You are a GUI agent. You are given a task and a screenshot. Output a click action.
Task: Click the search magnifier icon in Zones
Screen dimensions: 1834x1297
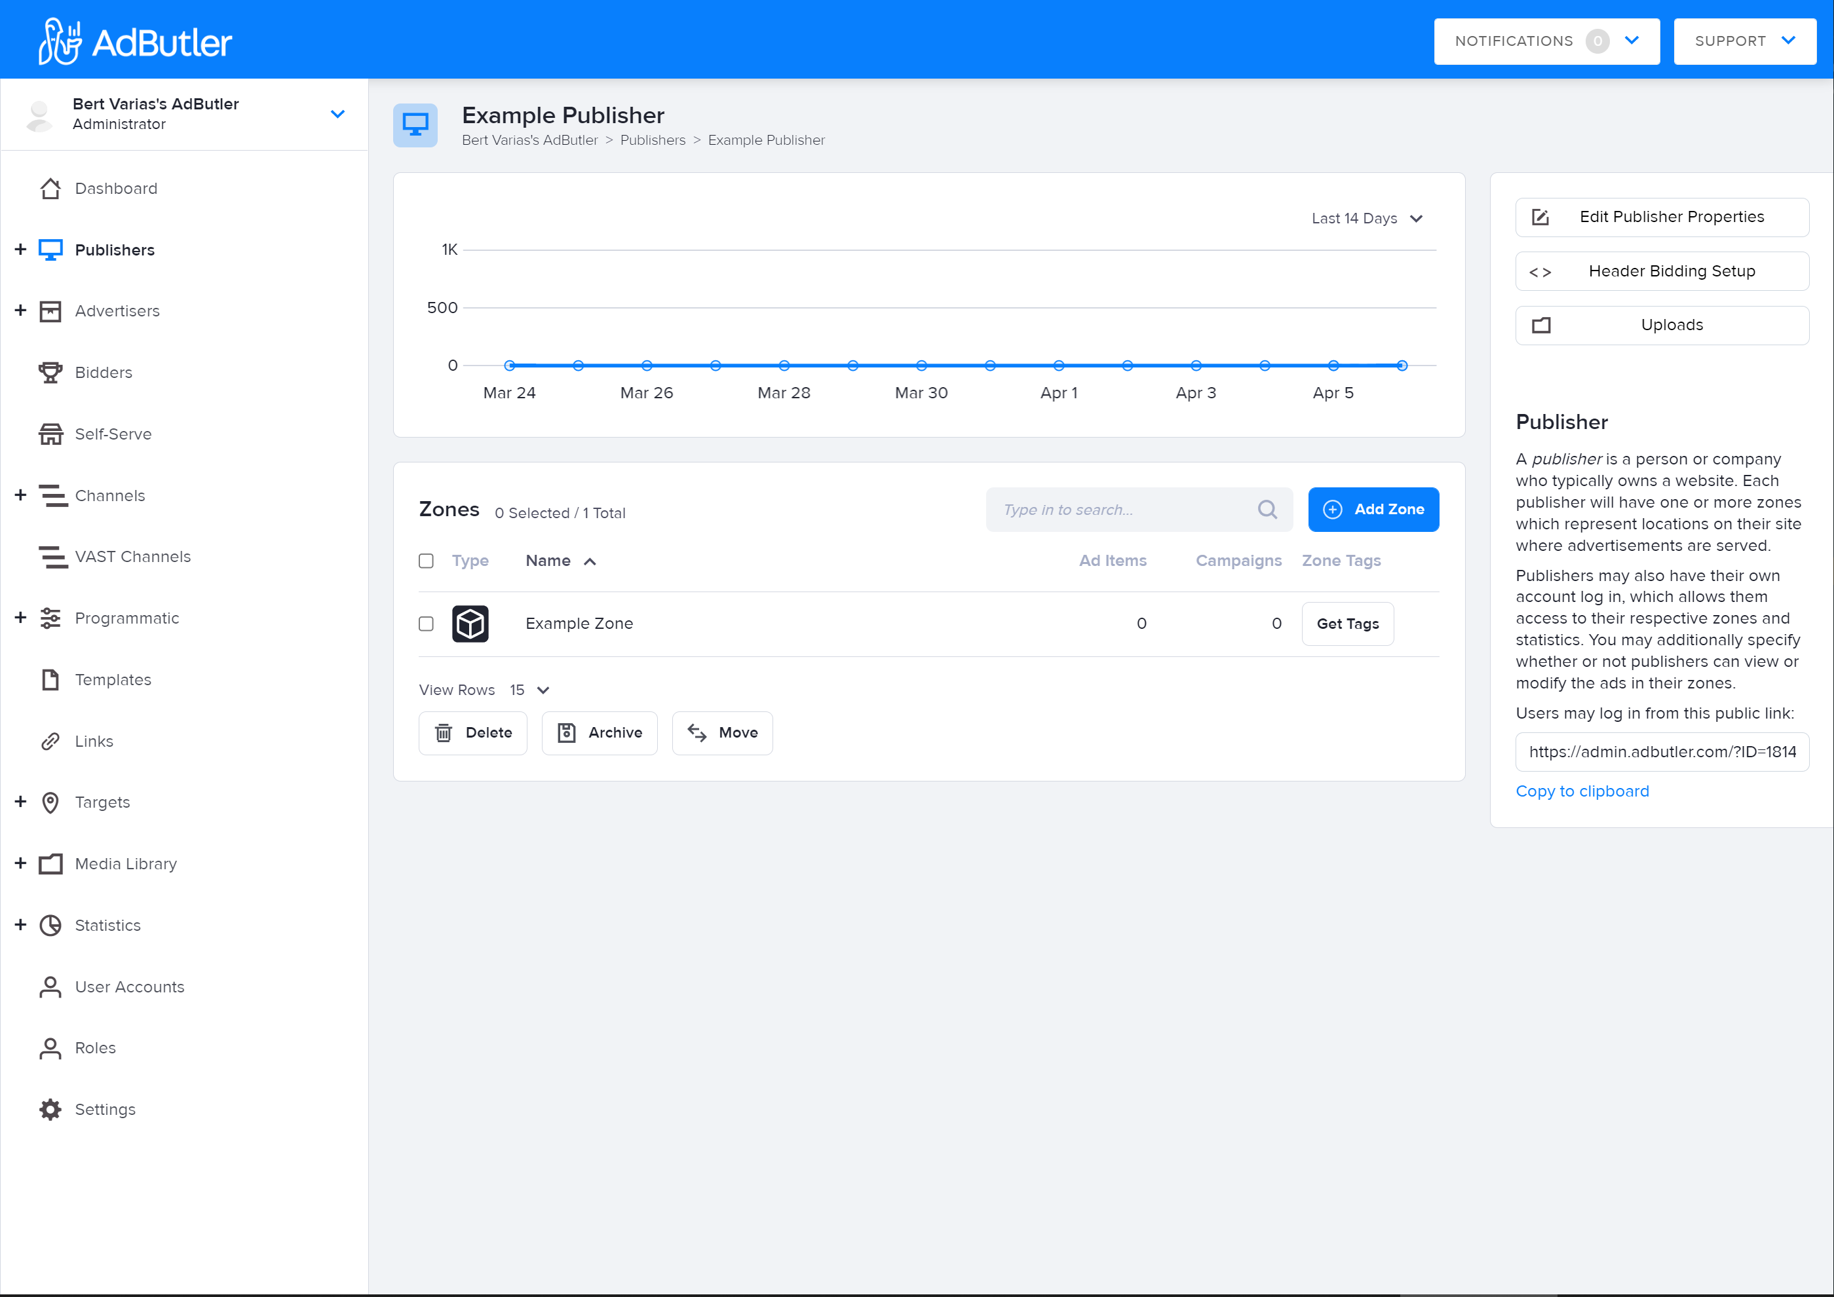point(1267,510)
